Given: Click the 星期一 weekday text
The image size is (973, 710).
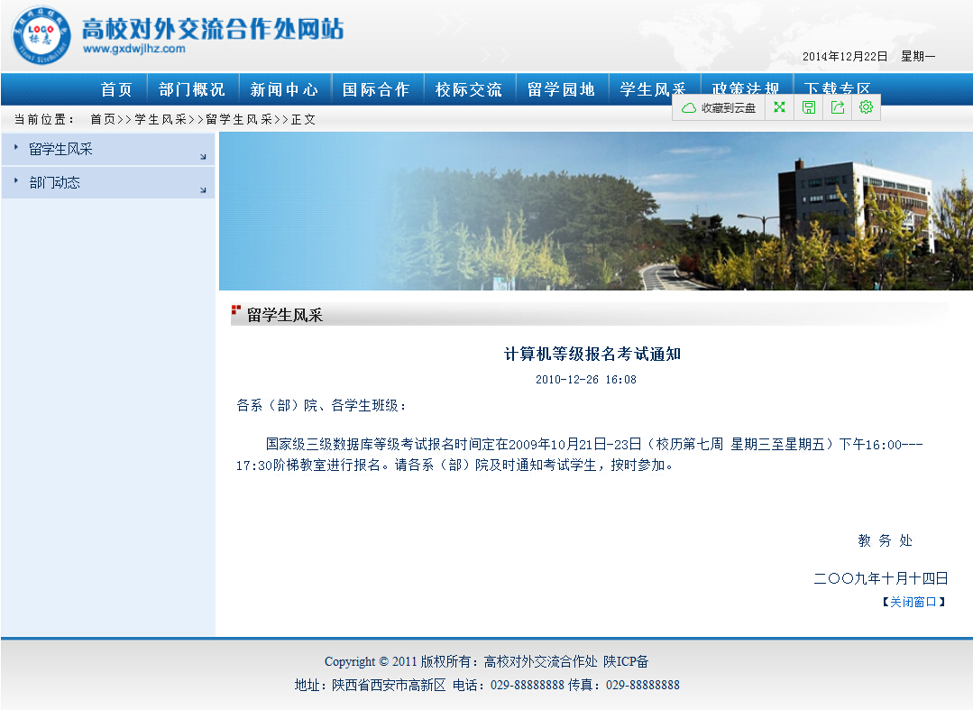Looking at the screenshot, I should [x=918, y=57].
